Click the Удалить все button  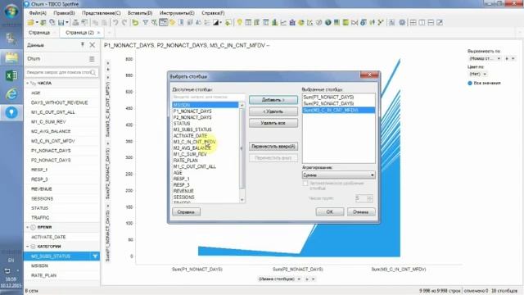273,123
